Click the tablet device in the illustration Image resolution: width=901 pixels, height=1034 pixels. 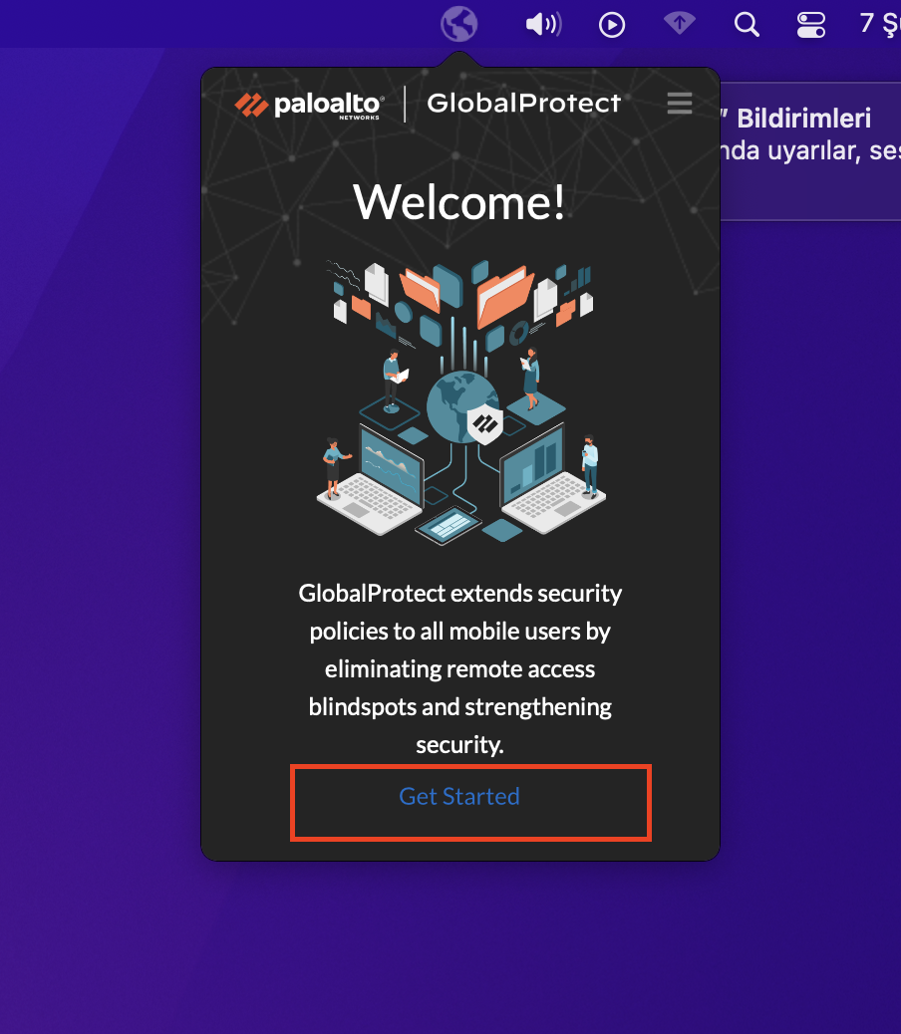tap(449, 526)
